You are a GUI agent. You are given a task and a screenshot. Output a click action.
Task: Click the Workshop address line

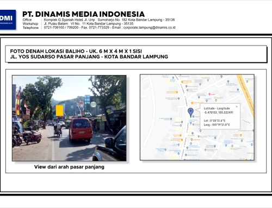point(78,23)
